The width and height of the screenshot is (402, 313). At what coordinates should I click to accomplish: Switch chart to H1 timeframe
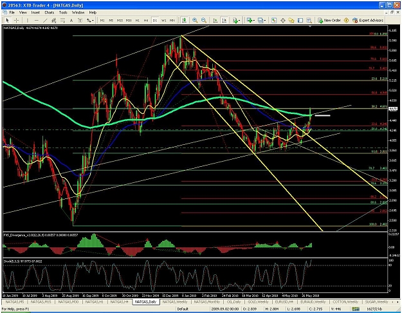tap(138, 20)
